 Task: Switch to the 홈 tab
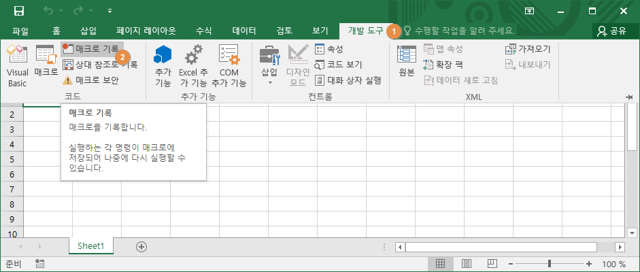pos(56,31)
